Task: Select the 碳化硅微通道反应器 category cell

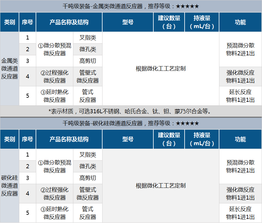Action: (x=10, y=186)
